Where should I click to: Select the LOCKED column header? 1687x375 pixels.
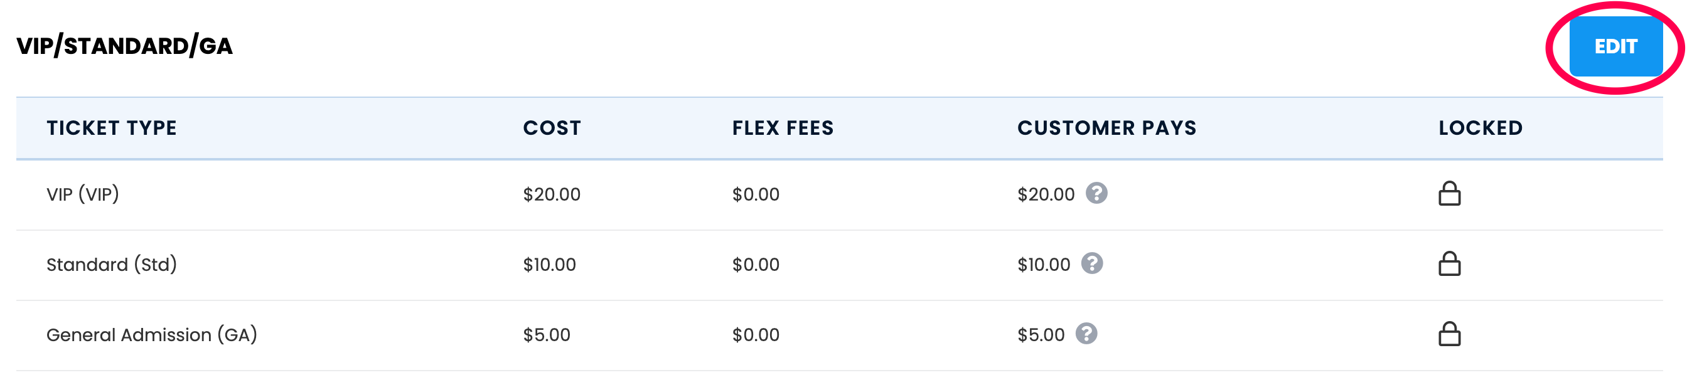[x=1480, y=128]
